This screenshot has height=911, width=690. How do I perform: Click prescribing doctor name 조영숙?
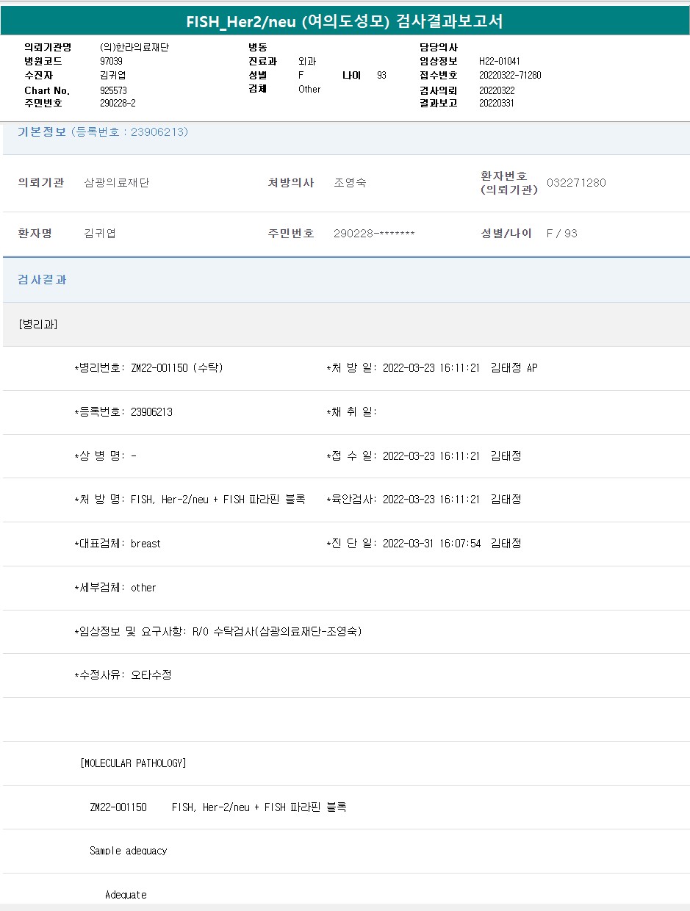click(350, 183)
